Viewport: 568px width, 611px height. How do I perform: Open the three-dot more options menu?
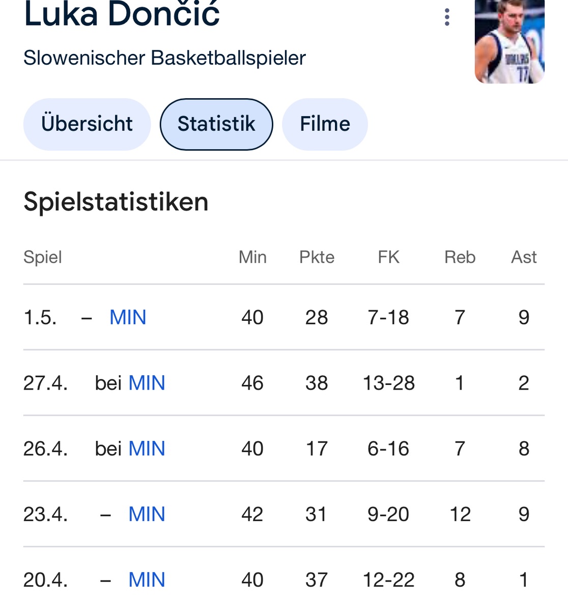(x=447, y=17)
